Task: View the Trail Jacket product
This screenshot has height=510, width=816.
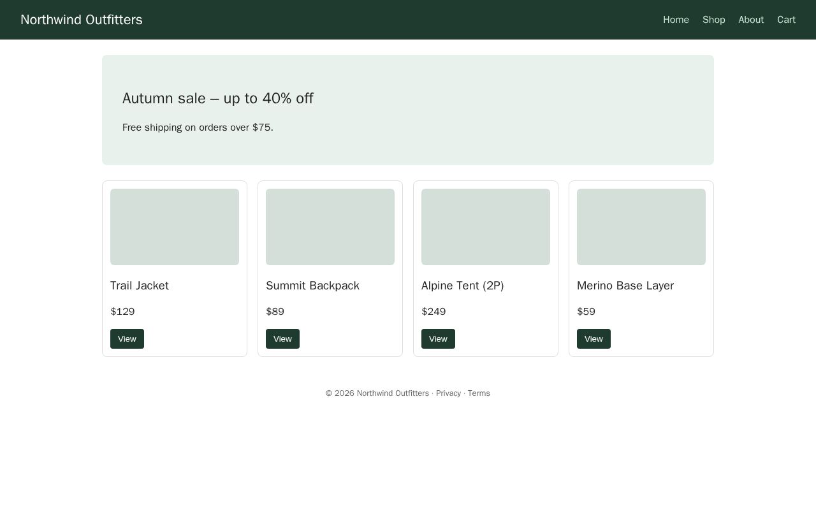Action: point(127,339)
